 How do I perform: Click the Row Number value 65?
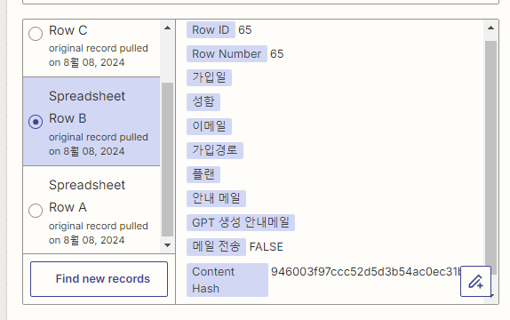tap(277, 53)
